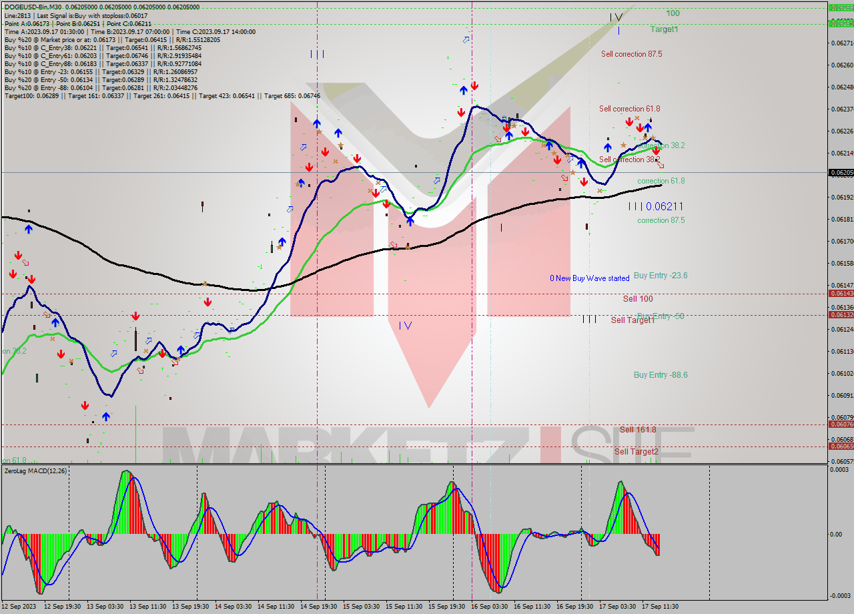Screen dimensions: 854x614
Task: Click the 'Sell 161.8' level label
Action: click(x=638, y=430)
